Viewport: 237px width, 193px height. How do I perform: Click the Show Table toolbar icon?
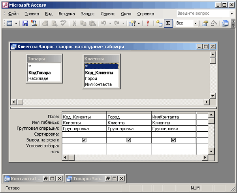coord(159,23)
